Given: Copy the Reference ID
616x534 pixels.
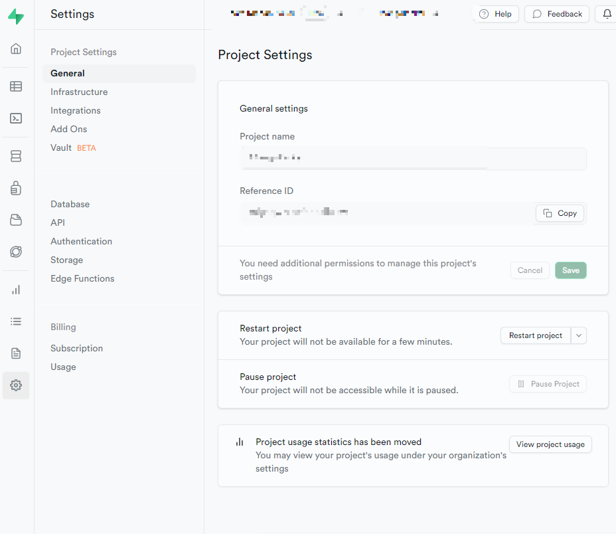Looking at the screenshot, I should 560,213.
